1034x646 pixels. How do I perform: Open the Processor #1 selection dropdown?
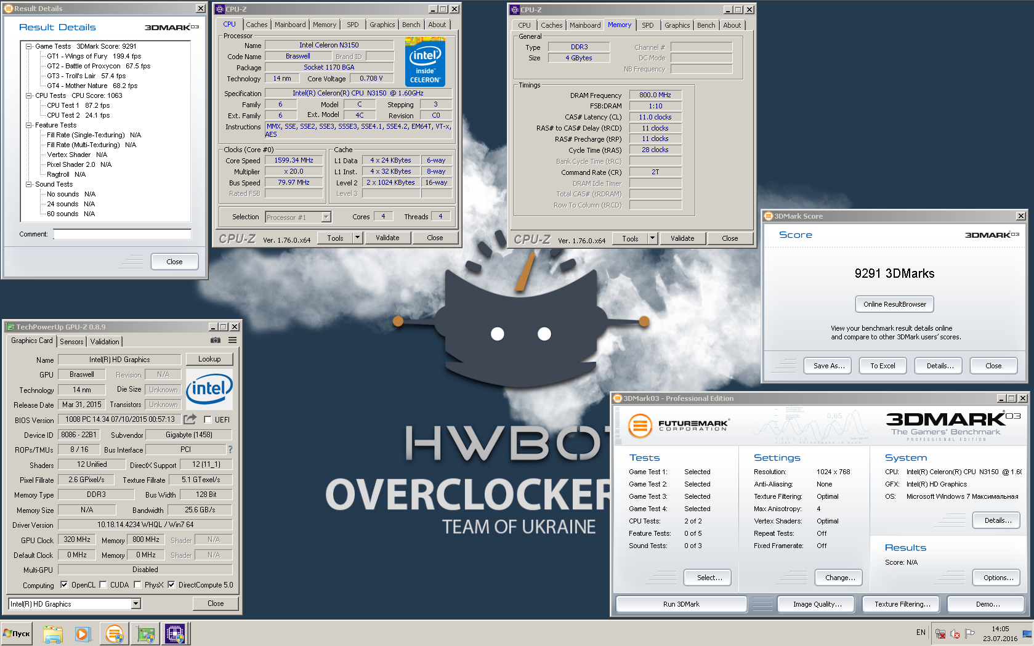pyautogui.click(x=326, y=217)
